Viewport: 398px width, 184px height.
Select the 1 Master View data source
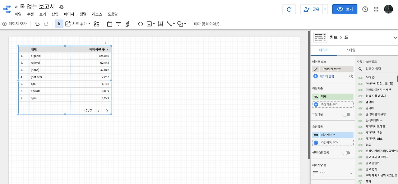pos(333,69)
